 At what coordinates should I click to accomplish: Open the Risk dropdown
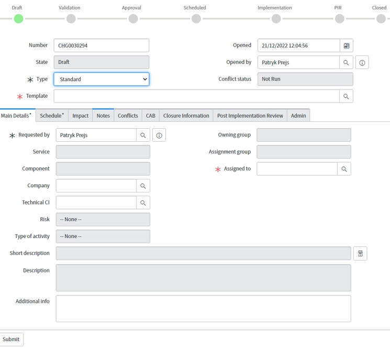tap(103, 220)
